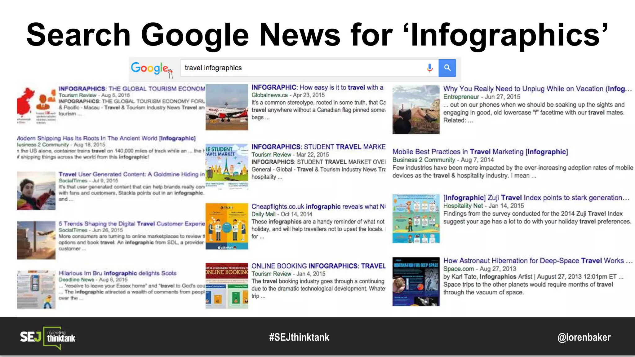
Task: Click the blue magnifier search button
Action: (x=447, y=68)
